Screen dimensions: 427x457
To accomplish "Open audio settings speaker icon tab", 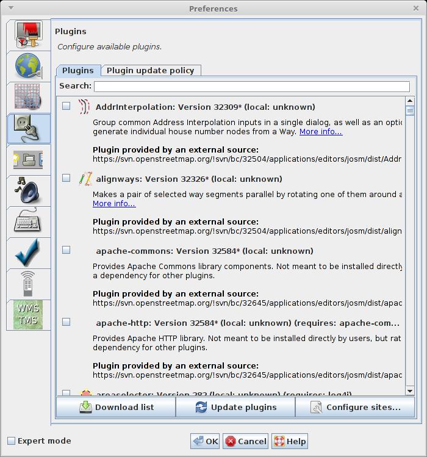I will [28, 190].
